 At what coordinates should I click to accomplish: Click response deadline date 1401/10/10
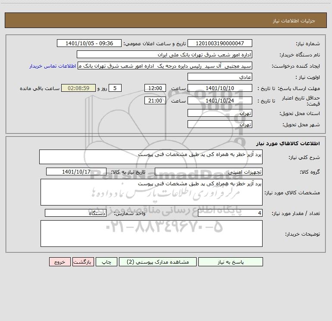click(220, 88)
